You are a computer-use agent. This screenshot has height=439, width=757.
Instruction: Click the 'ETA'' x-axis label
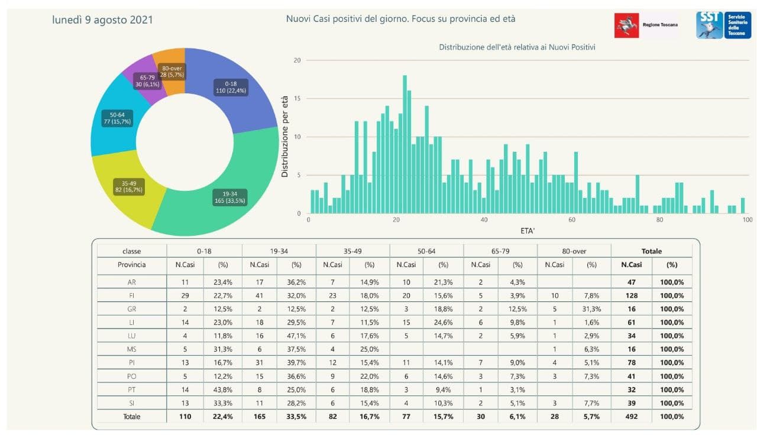pyautogui.click(x=528, y=230)
